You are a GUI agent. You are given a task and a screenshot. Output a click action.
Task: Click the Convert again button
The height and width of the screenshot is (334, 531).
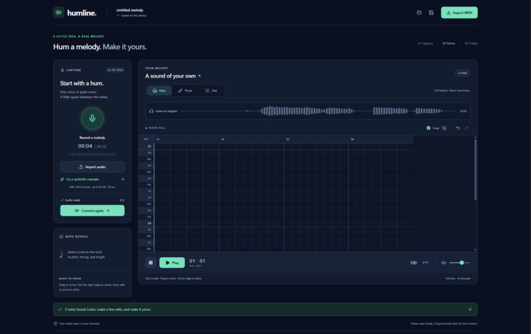point(92,210)
